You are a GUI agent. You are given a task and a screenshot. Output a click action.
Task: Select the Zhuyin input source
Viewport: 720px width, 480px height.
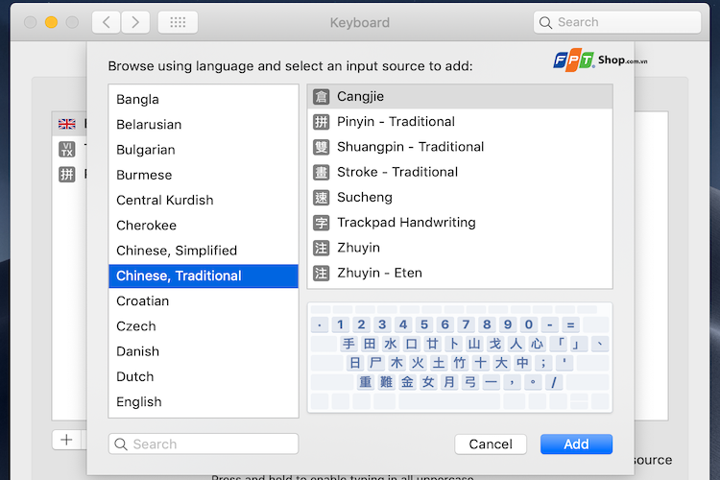point(358,248)
